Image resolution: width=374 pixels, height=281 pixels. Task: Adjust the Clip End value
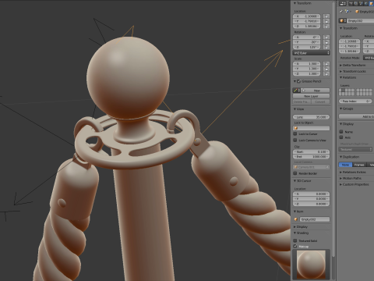(312, 157)
